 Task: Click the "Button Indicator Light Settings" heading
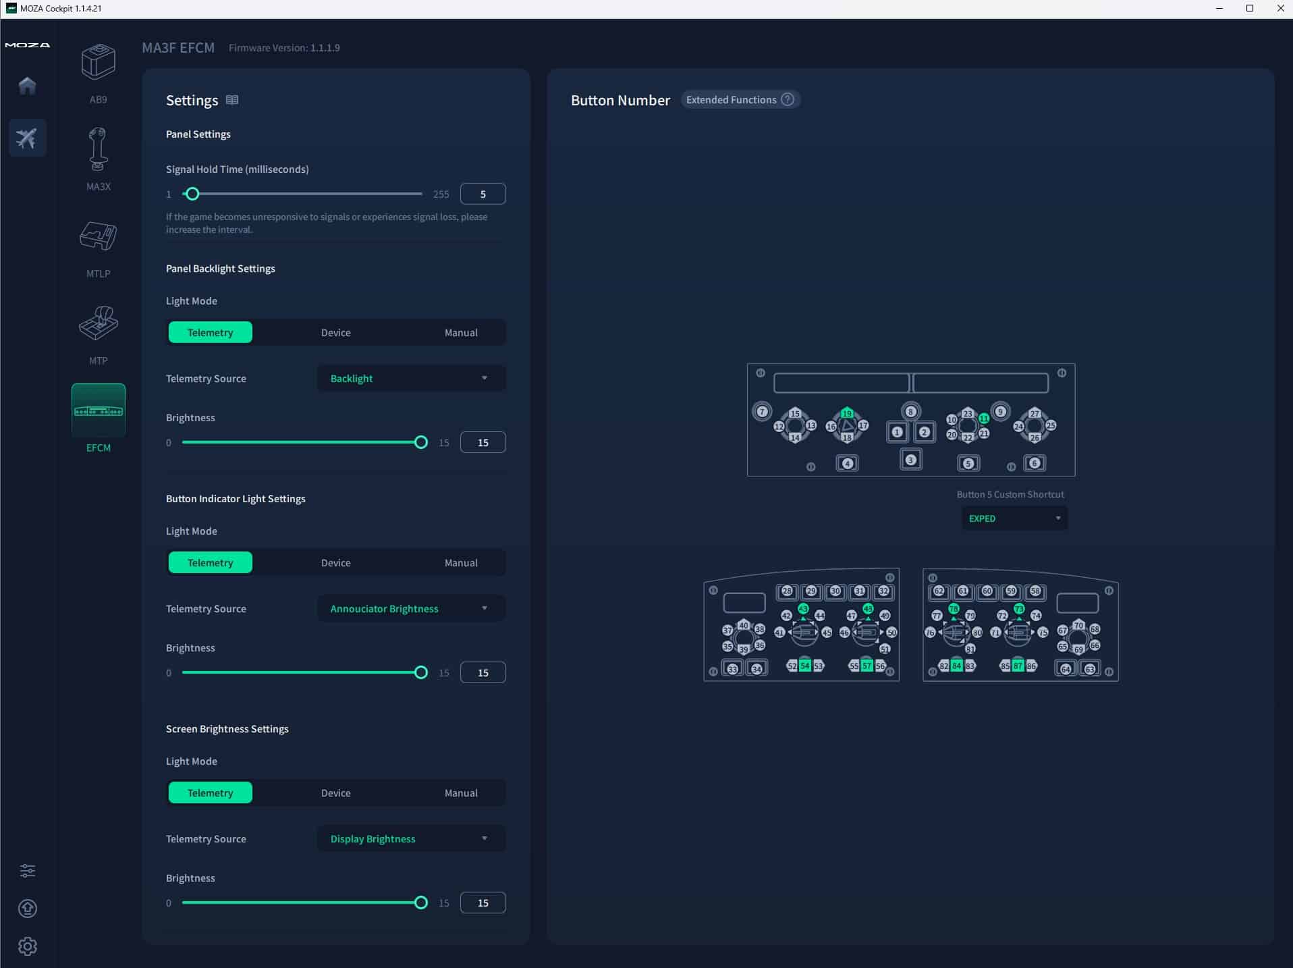tap(236, 498)
